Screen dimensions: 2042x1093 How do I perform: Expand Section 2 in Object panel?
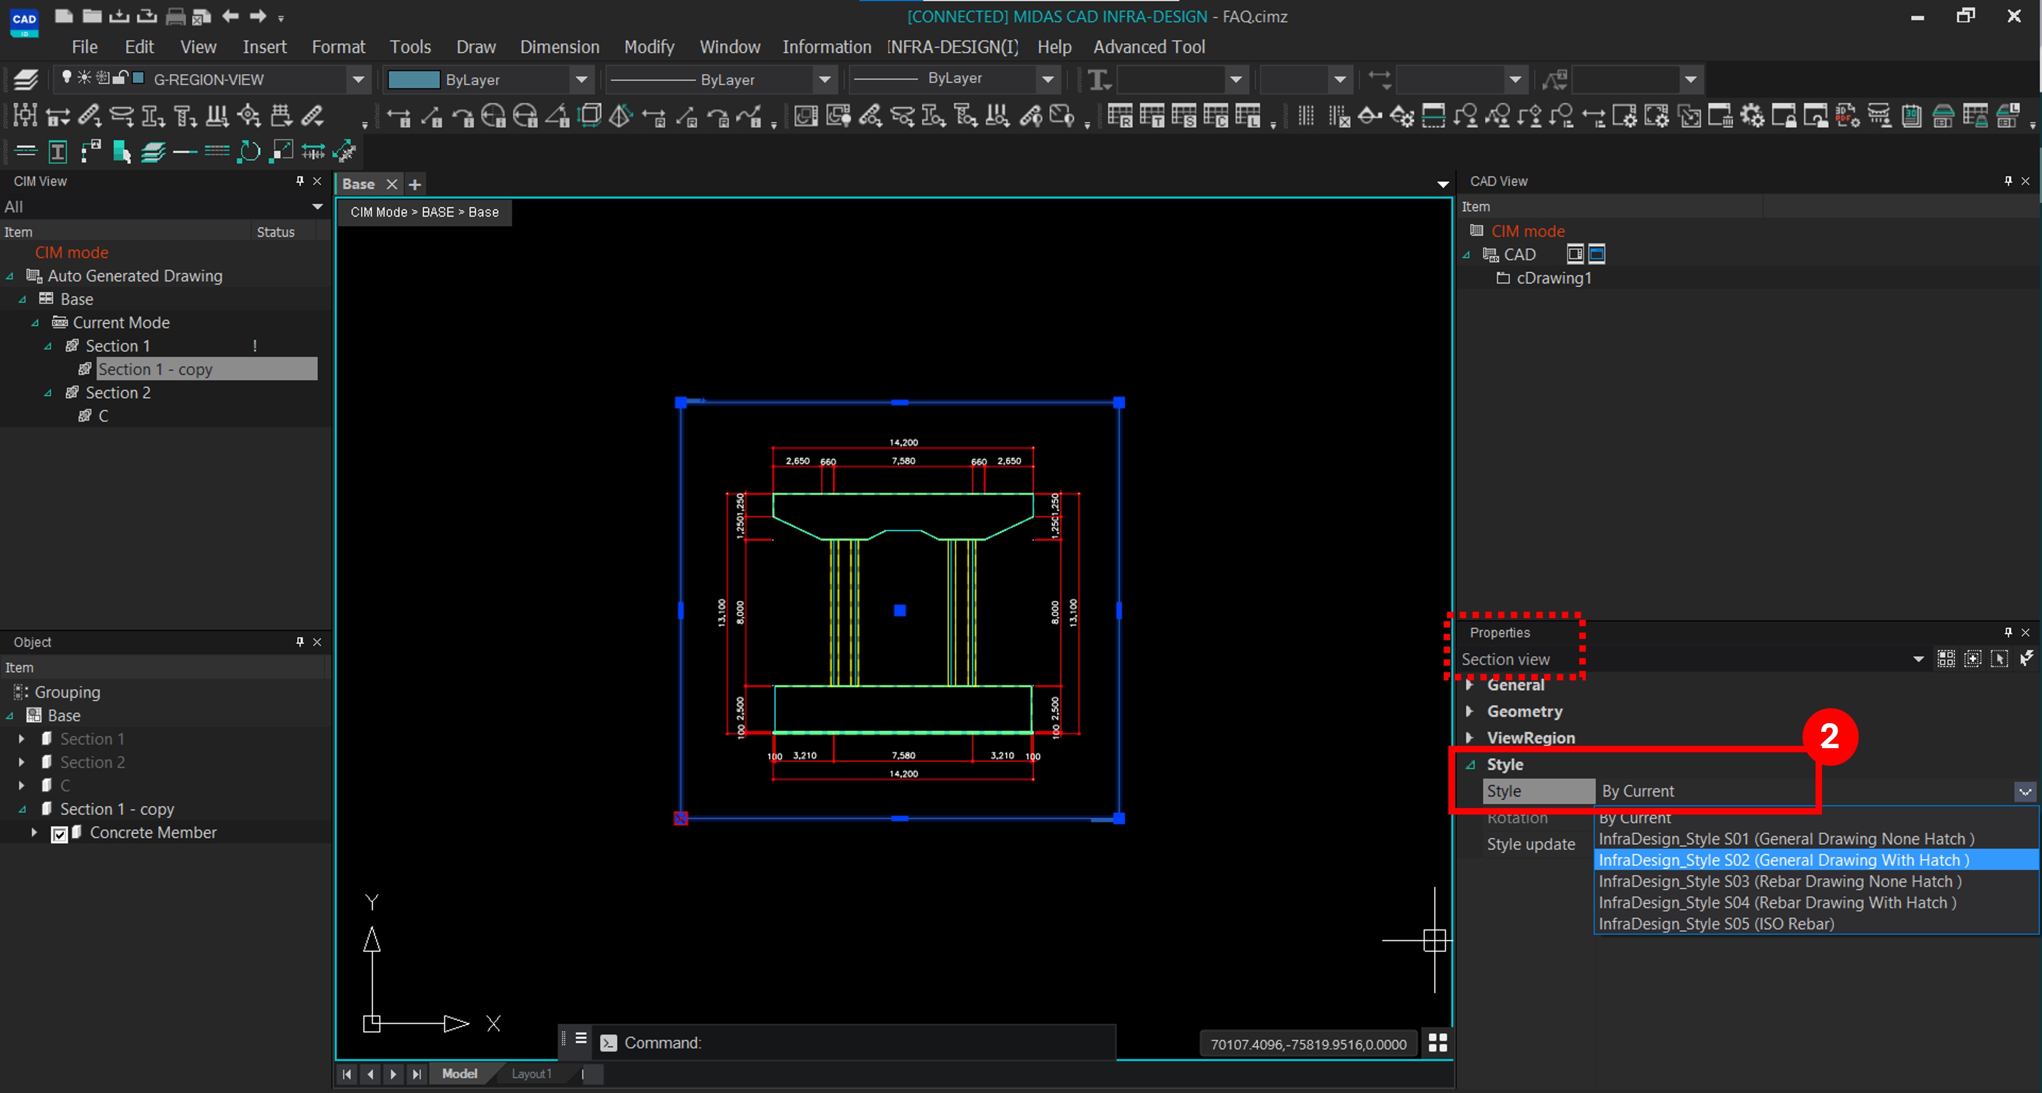(x=21, y=762)
